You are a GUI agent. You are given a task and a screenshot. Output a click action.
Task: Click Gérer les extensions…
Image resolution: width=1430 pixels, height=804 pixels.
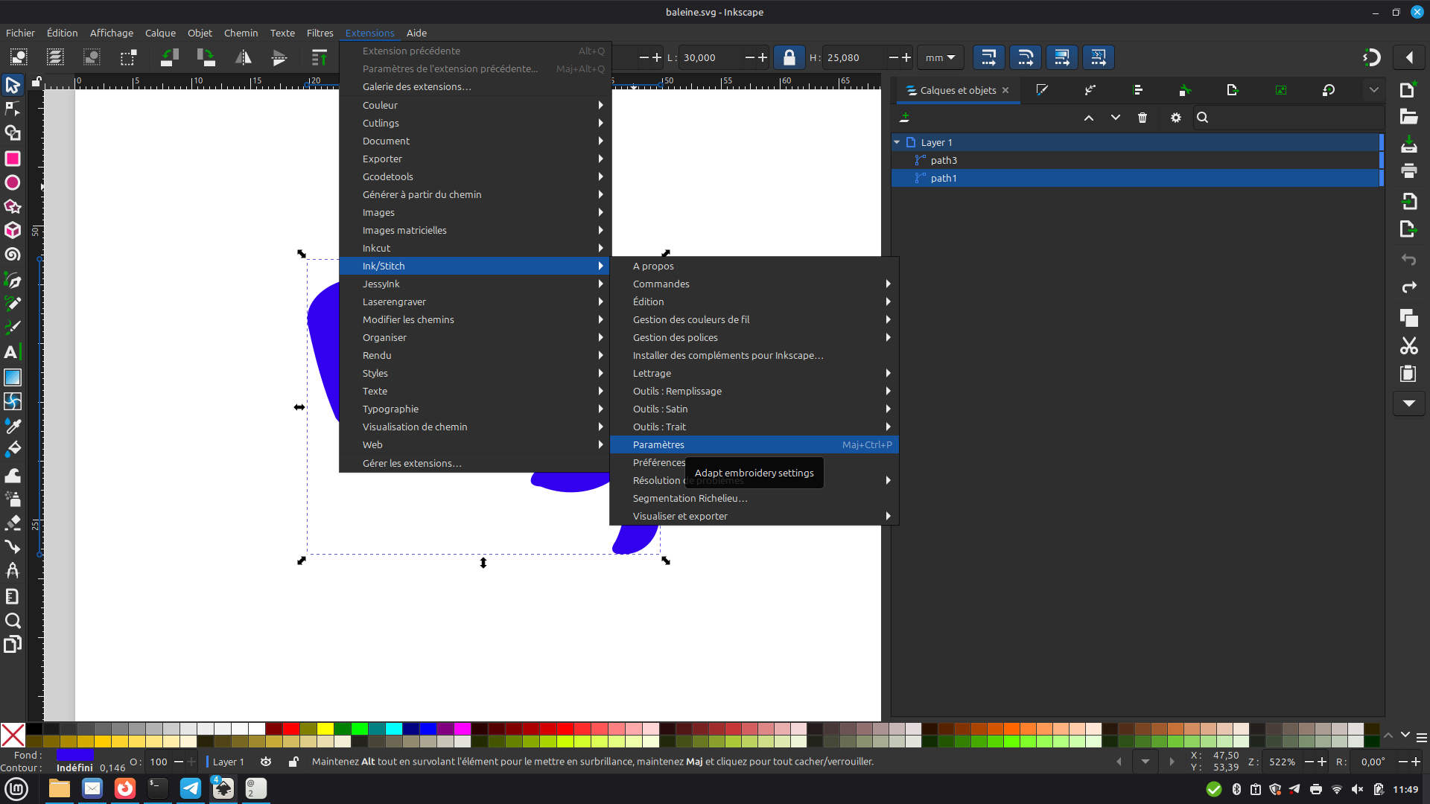412,463
